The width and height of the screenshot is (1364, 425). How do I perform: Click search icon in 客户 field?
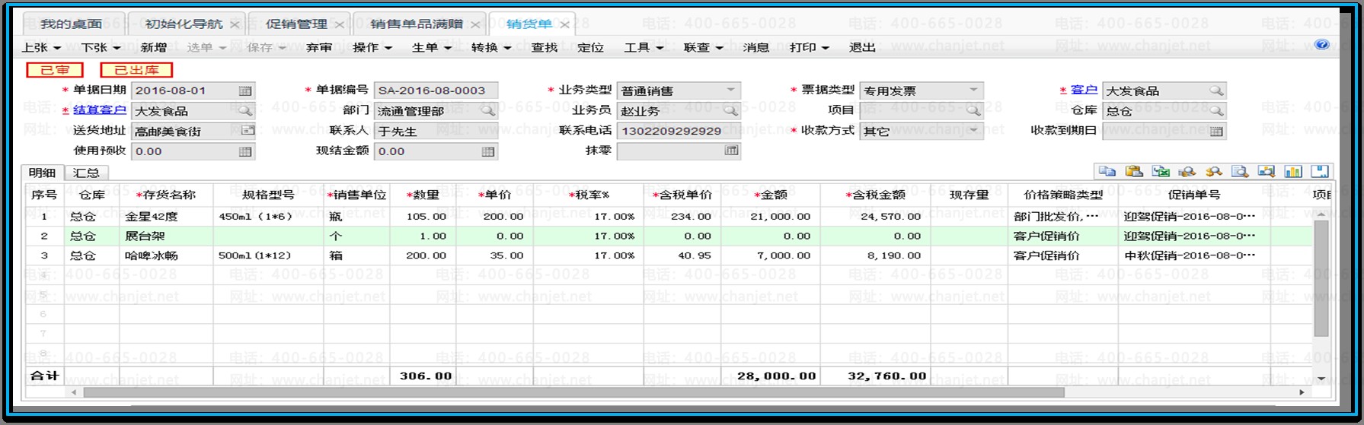click(x=1216, y=90)
